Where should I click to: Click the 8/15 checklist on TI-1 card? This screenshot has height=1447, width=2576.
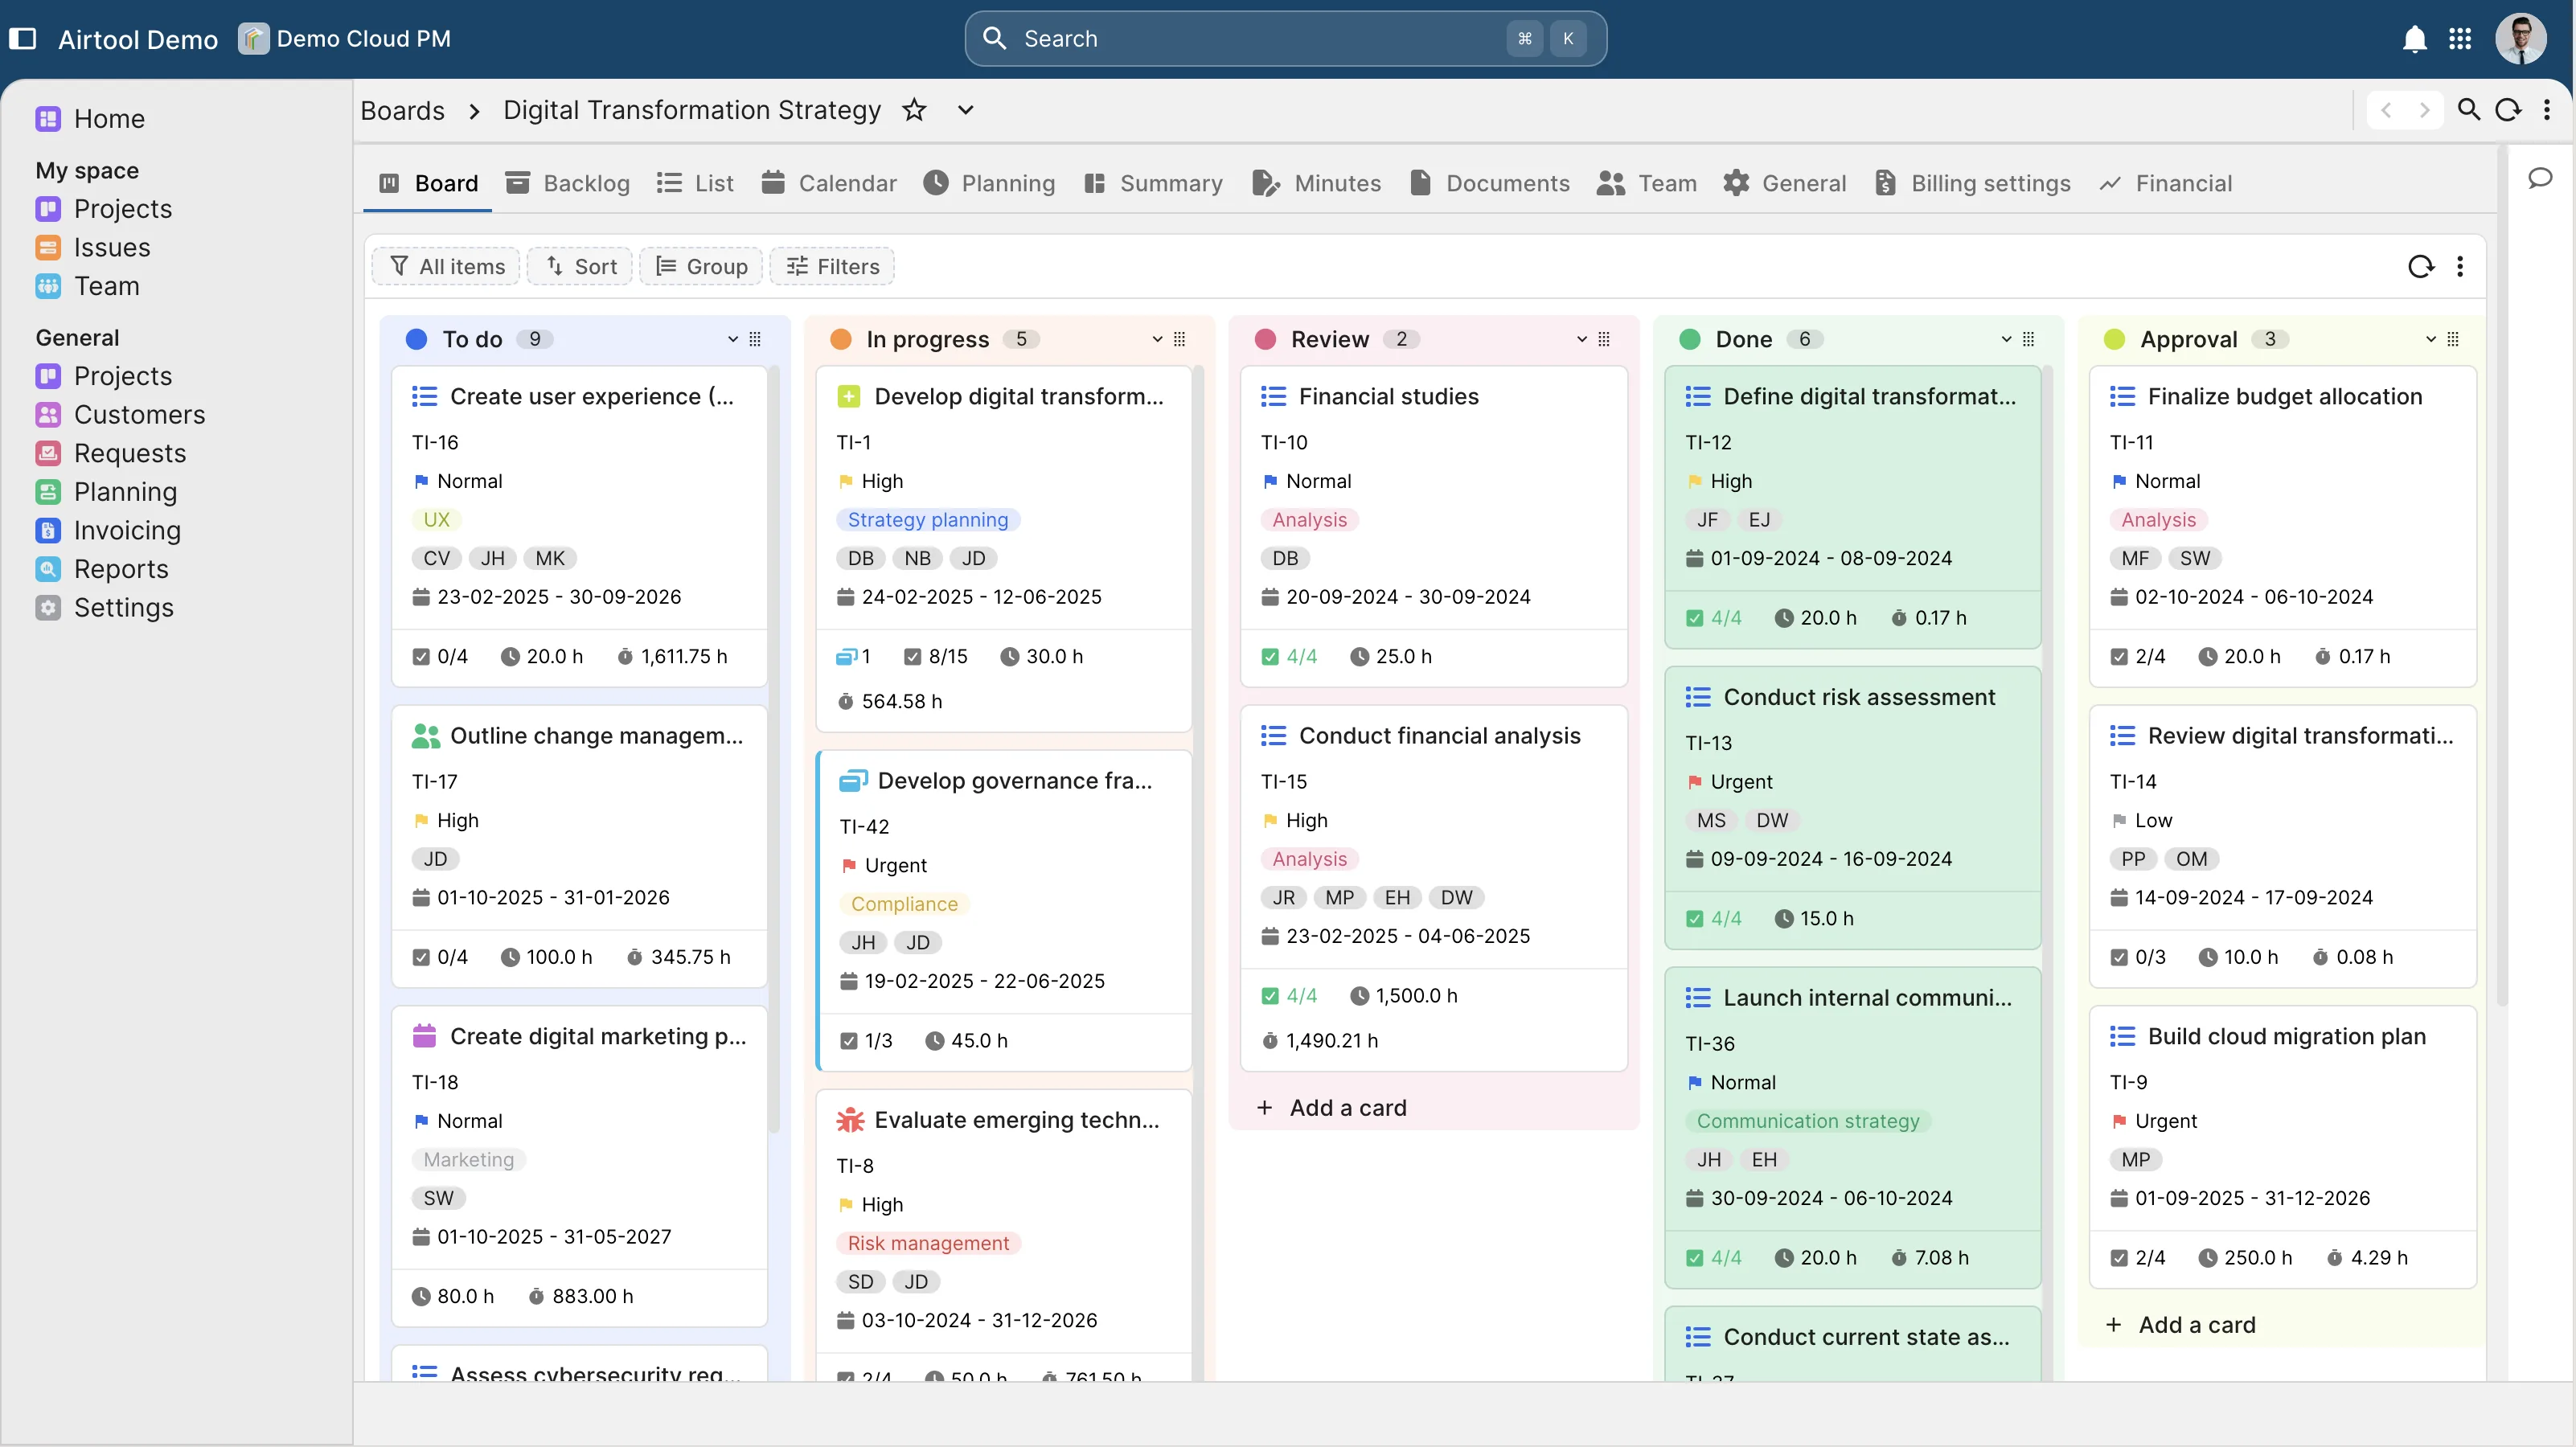936,656
